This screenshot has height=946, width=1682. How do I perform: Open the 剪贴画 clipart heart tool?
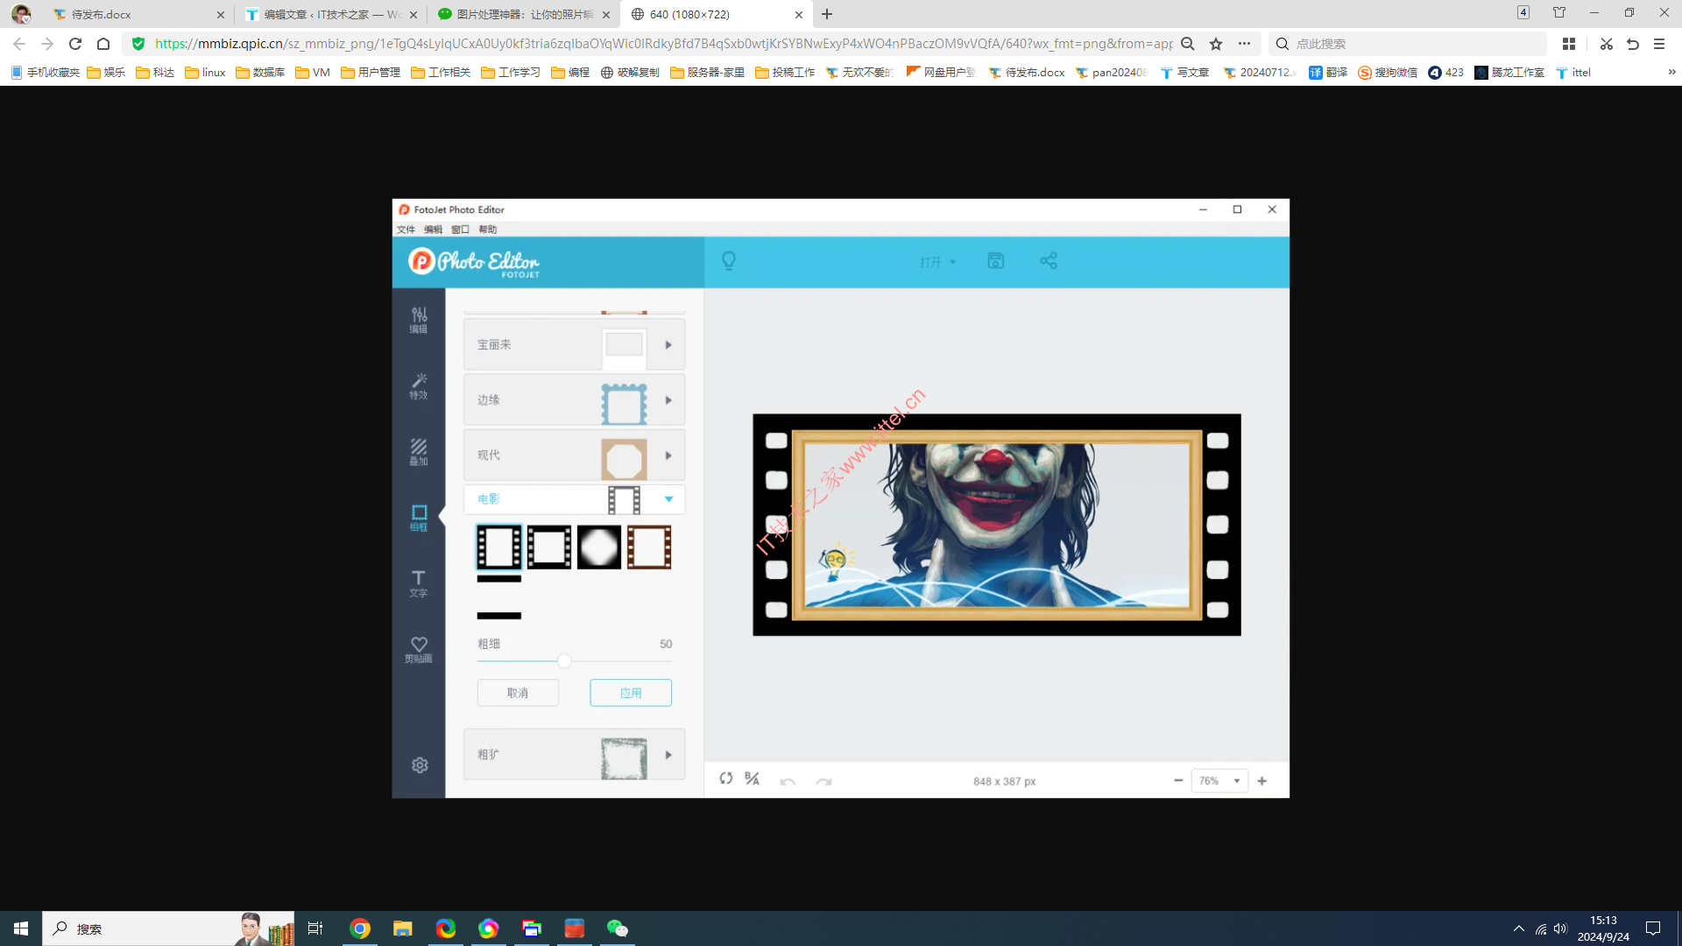coord(419,649)
